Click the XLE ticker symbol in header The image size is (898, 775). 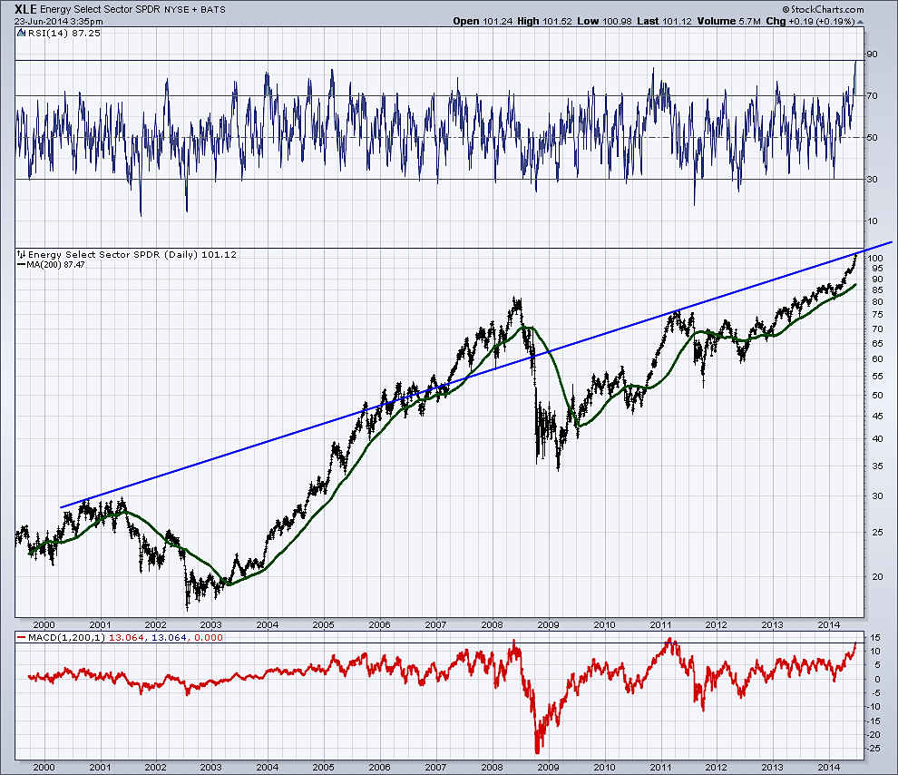click(x=25, y=7)
